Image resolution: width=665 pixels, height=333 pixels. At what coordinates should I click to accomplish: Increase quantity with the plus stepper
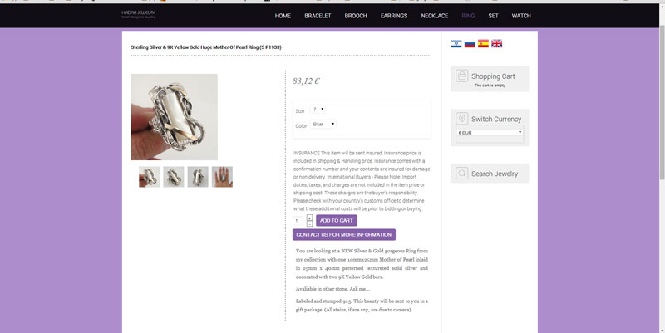pos(310,218)
